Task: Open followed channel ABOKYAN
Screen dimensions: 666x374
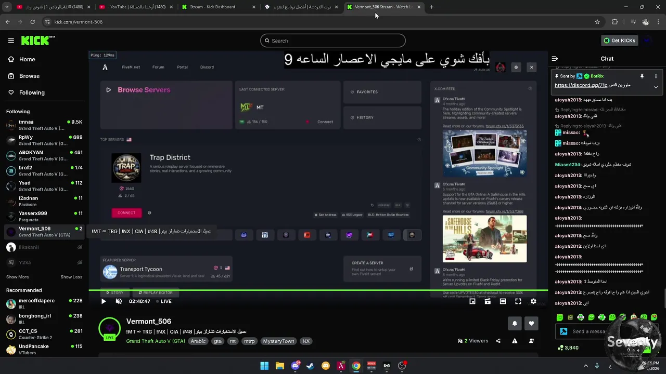Action: [44, 155]
